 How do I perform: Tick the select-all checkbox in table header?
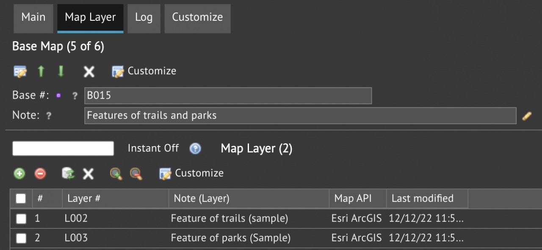(21, 198)
